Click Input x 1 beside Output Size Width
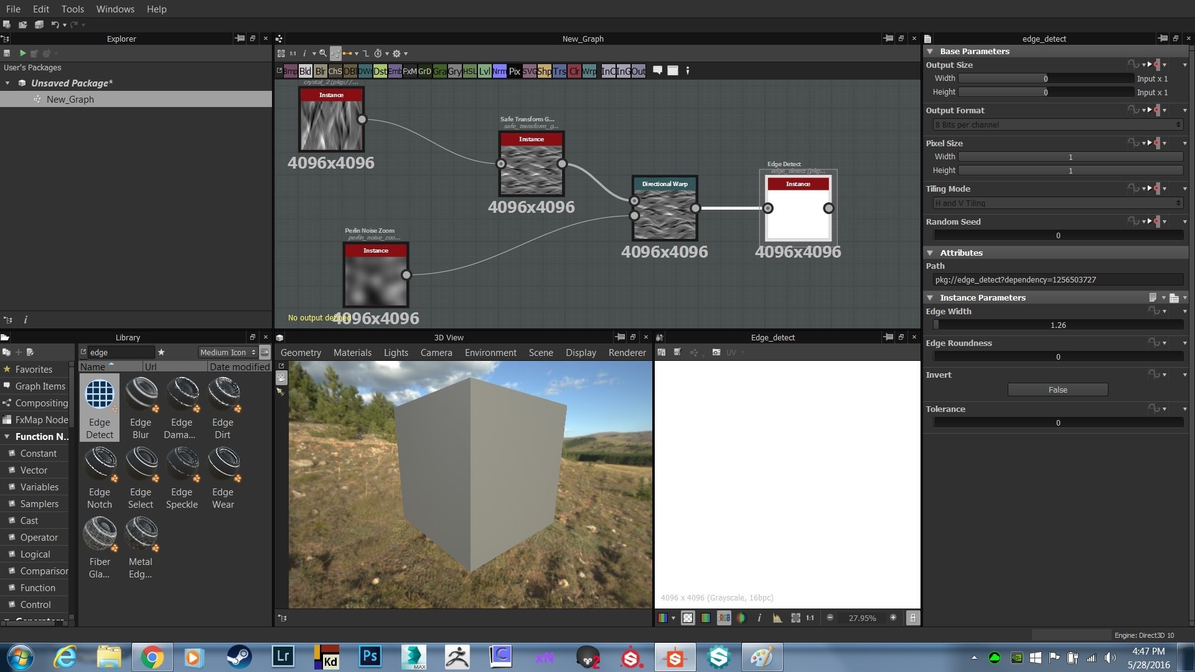The height and width of the screenshot is (672, 1195). coord(1152,79)
